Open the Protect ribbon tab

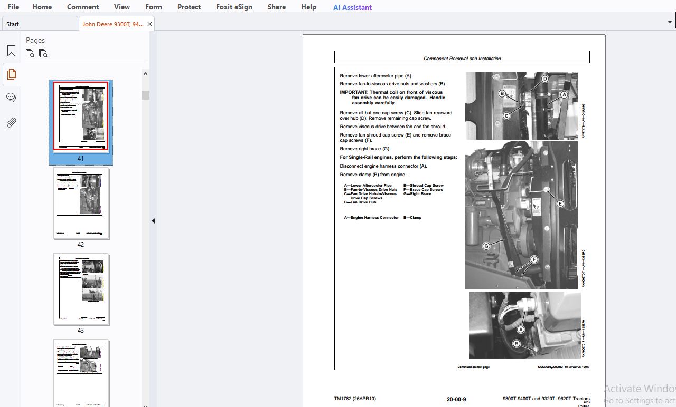tap(189, 7)
